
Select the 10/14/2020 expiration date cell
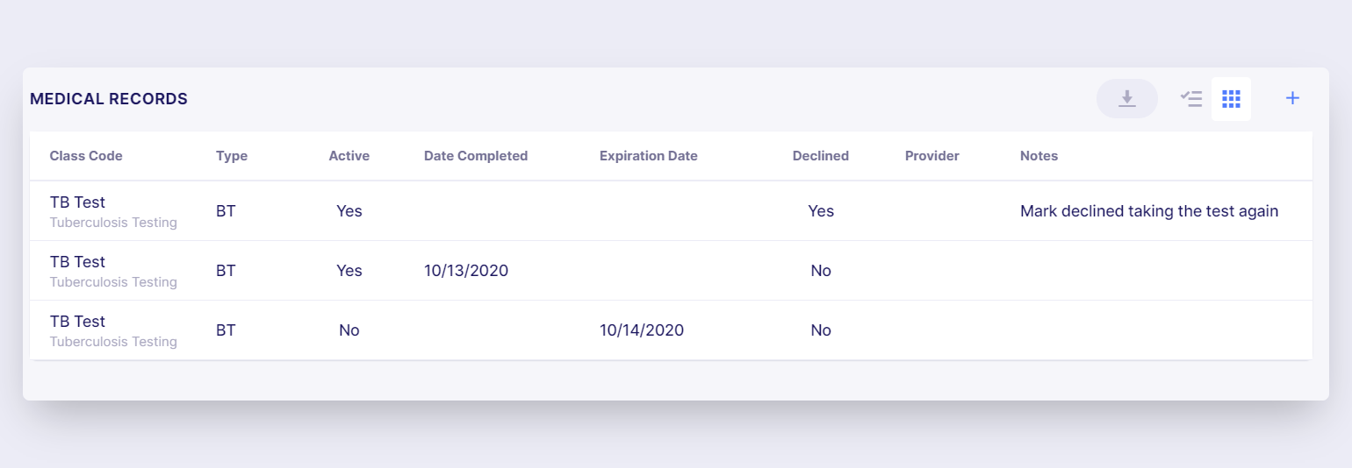click(642, 330)
